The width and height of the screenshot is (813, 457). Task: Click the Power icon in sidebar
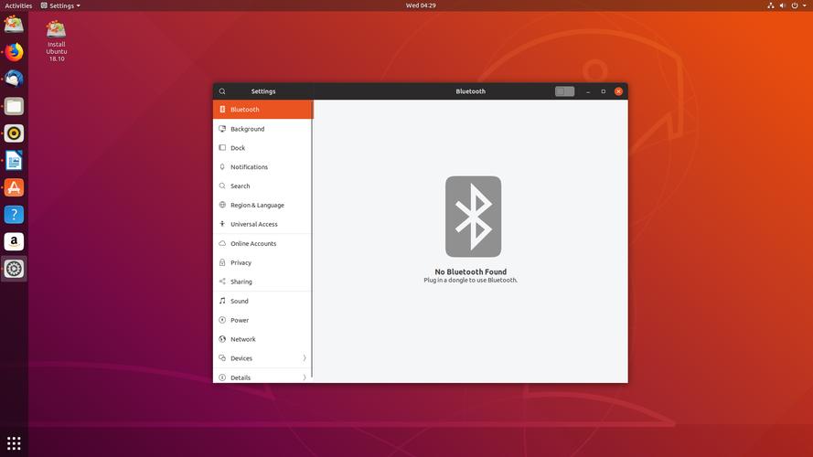click(222, 320)
